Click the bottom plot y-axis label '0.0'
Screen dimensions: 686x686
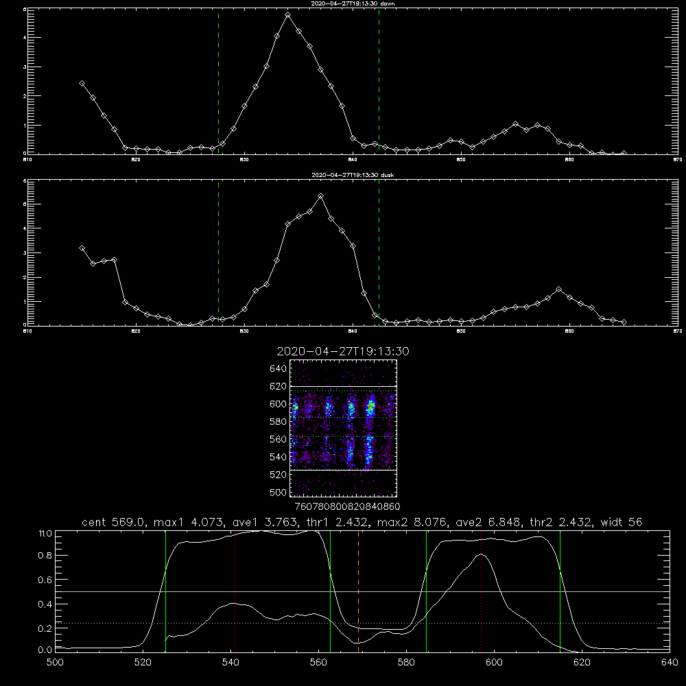(45, 650)
